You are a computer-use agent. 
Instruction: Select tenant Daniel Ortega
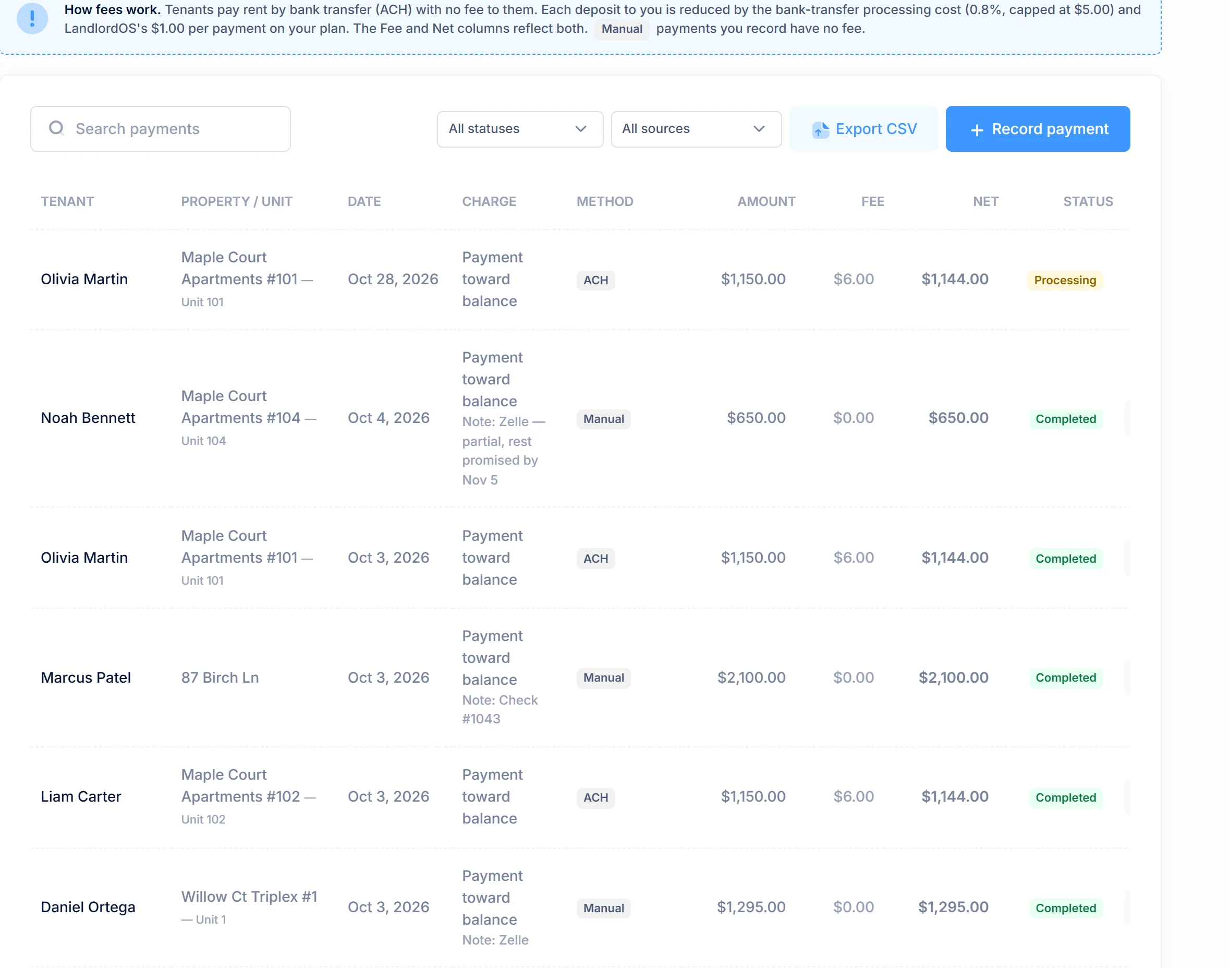tap(88, 907)
